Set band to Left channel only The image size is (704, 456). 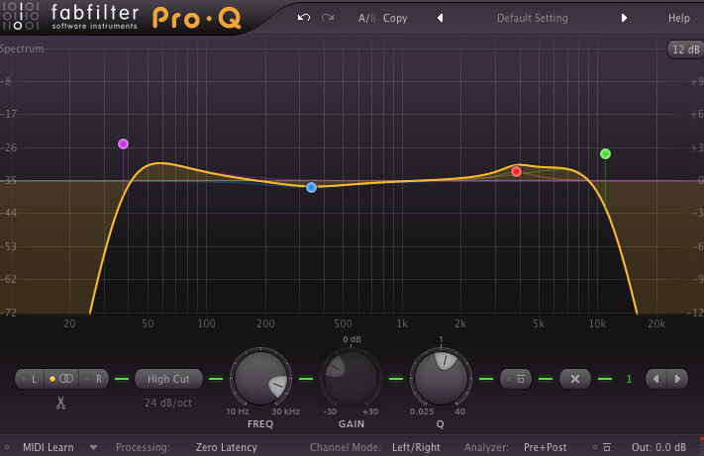pos(30,379)
